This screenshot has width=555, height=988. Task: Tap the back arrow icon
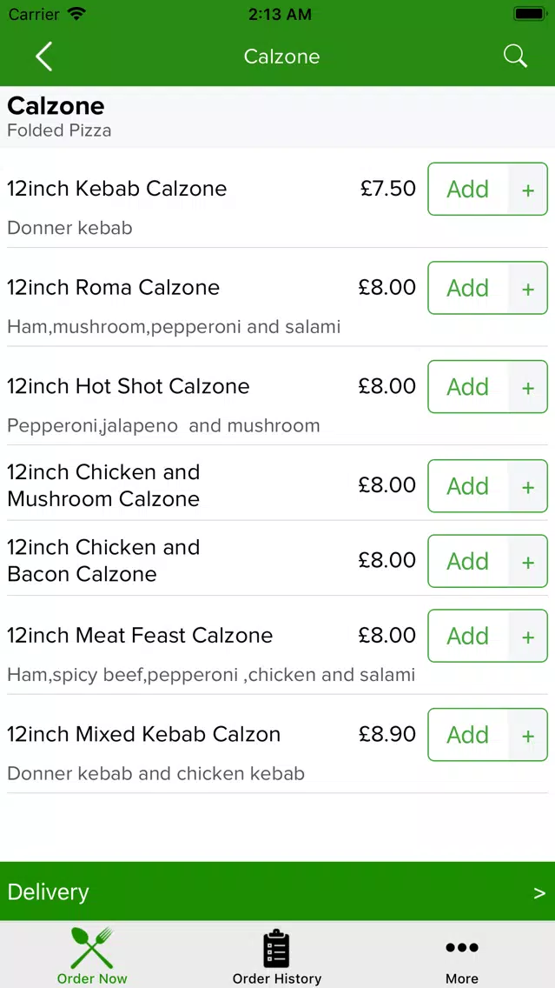[x=43, y=56]
